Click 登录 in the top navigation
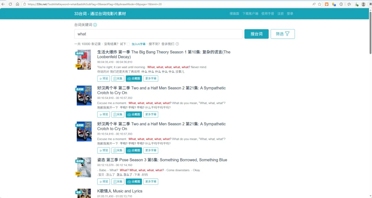Screen dimensions: 372x198 290,13
